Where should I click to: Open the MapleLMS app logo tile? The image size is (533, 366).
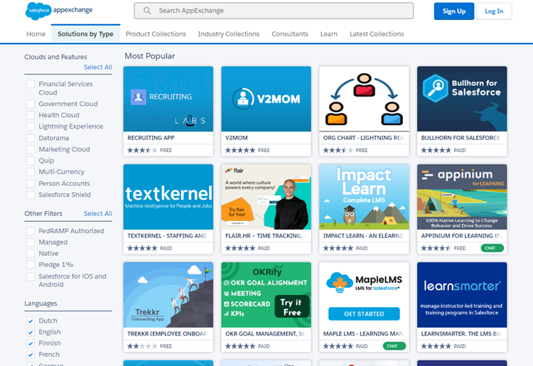tap(364, 295)
